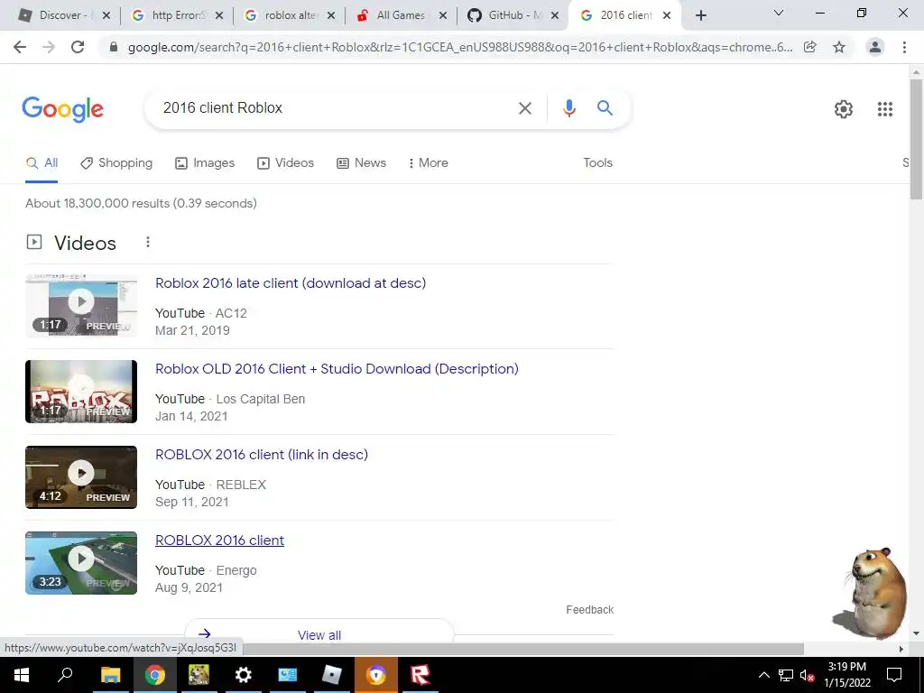Select the Shopping search filter
Image resolution: width=924 pixels, height=693 pixels.
[x=116, y=163]
